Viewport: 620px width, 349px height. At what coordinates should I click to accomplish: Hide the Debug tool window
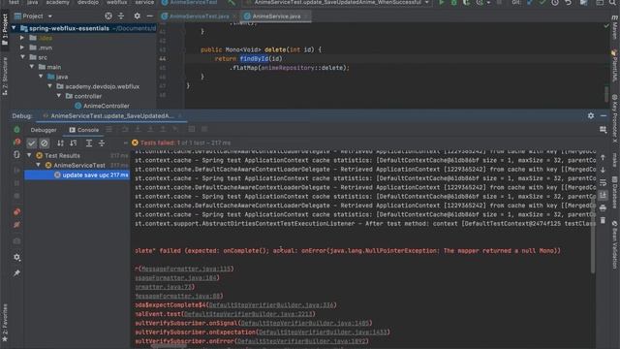click(604, 115)
